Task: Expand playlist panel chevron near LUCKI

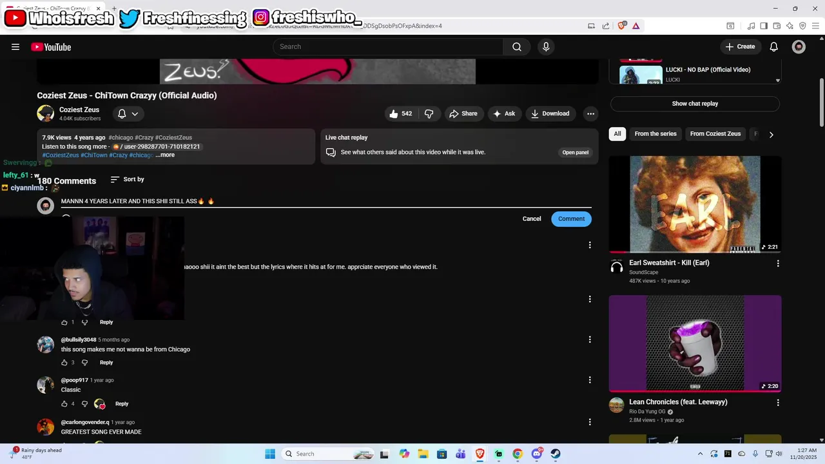Action: click(x=777, y=81)
